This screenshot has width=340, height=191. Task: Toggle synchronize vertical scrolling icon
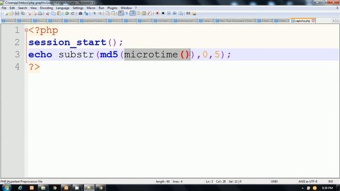click(107, 13)
